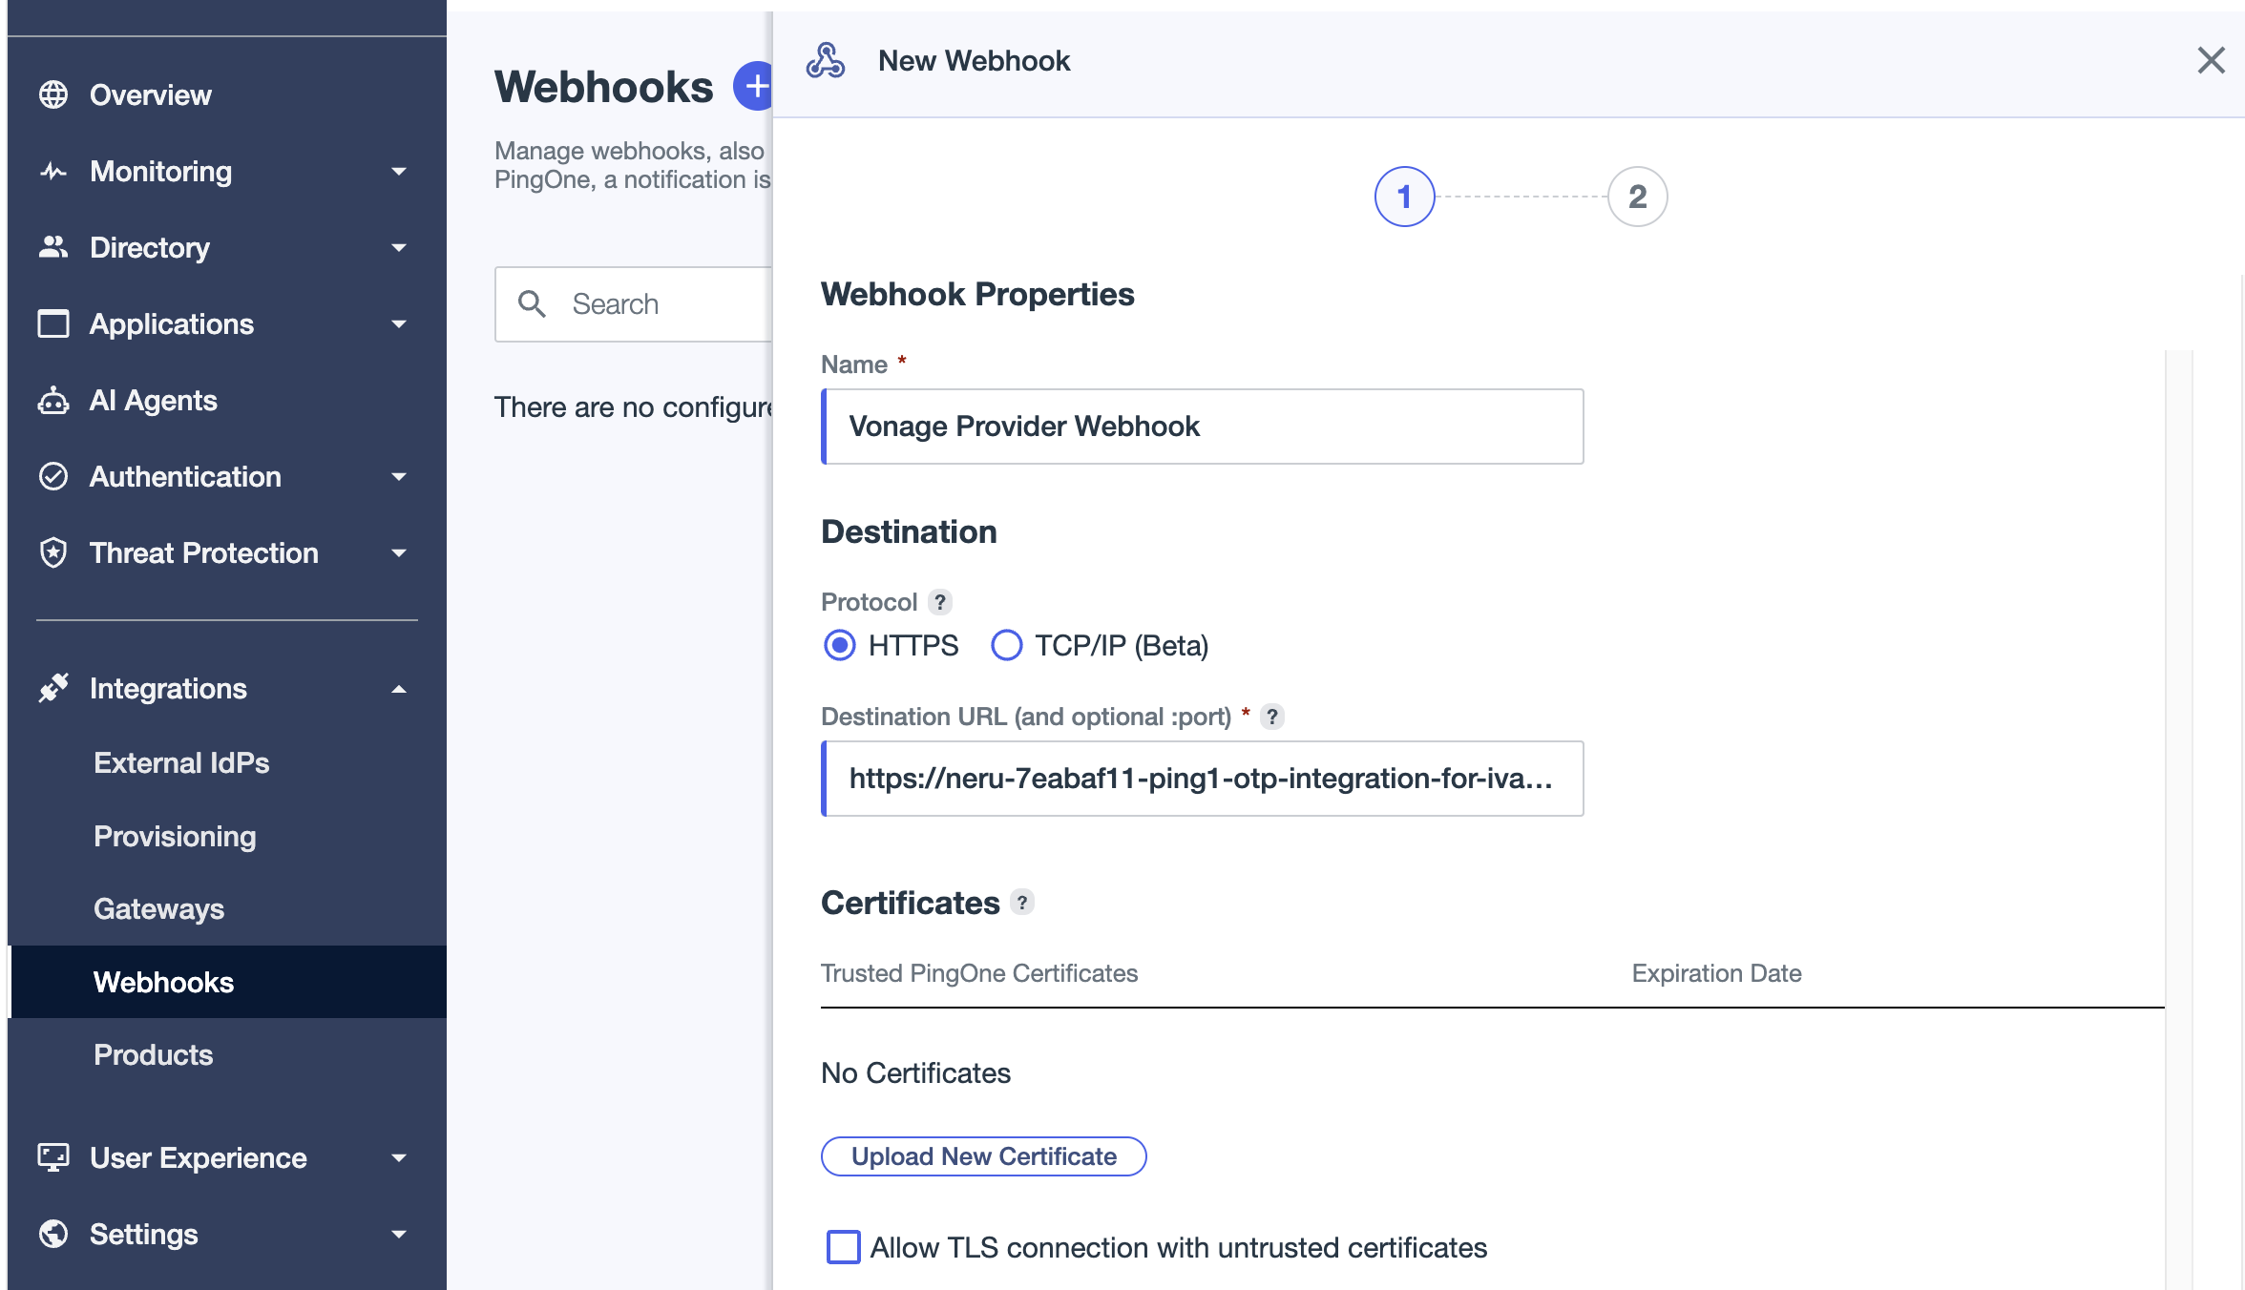The image size is (2245, 1290).
Task: Go to wizard step 2
Action: (x=1638, y=197)
